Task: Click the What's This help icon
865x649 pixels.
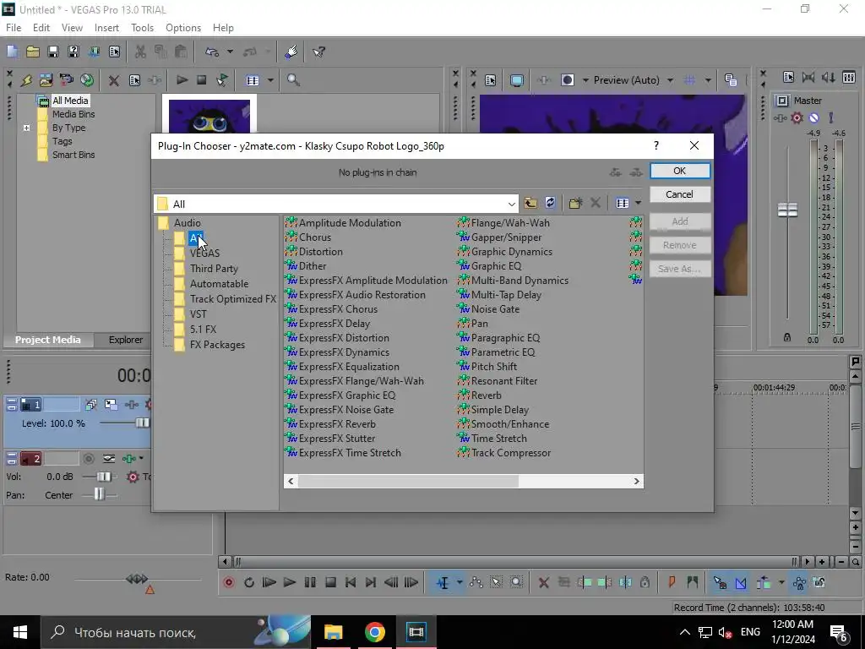Action: [318, 52]
